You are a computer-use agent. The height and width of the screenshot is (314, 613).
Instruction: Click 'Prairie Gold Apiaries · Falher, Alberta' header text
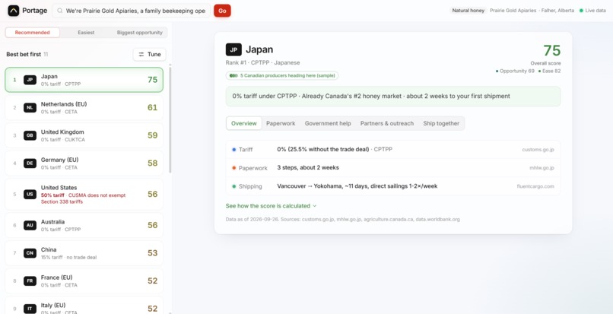pos(532,11)
